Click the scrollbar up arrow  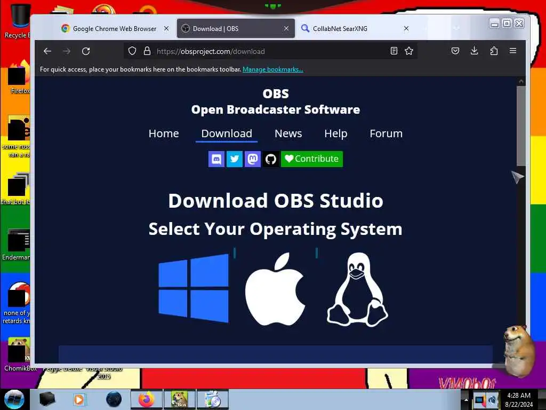coord(521,81)
